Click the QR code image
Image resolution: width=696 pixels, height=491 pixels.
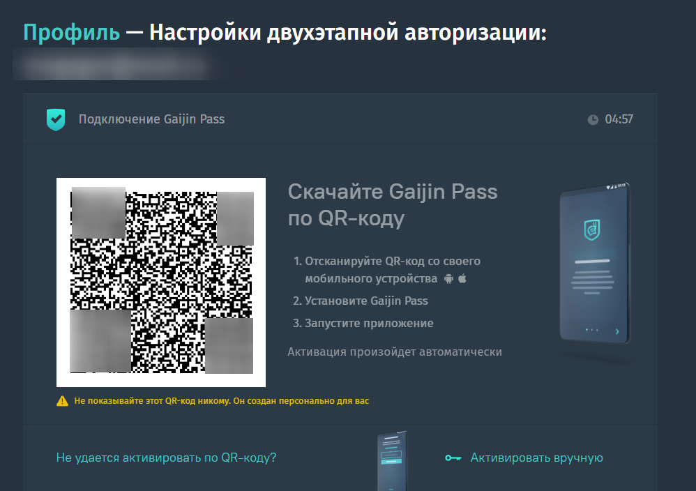tap(161, 282)
